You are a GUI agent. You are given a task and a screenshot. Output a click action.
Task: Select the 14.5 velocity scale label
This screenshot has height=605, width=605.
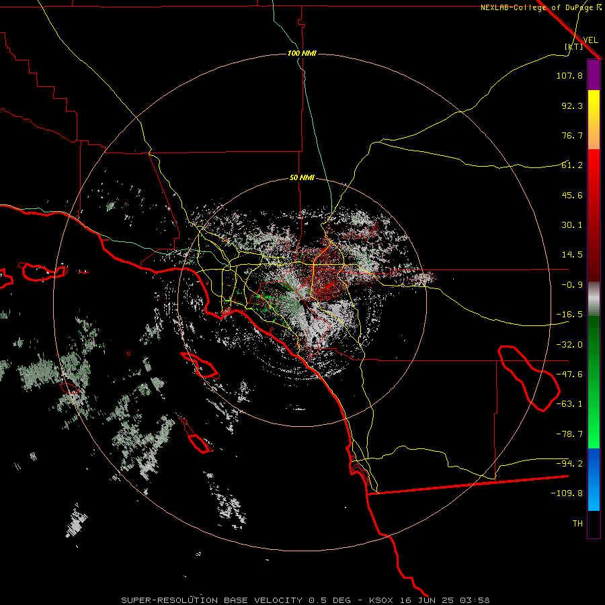(x=572, y=255)
